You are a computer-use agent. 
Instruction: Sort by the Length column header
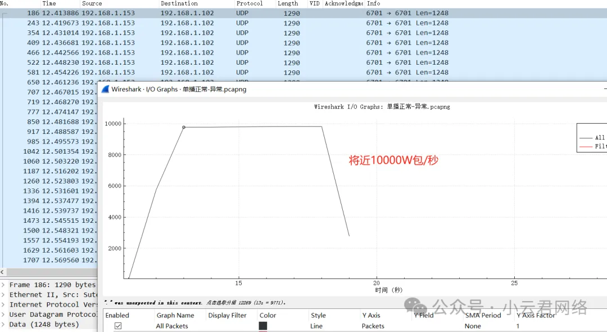[288, 3]
